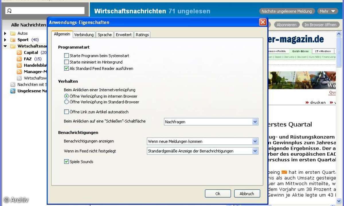This screenshot has width=344, height=206.
Task: Open the IT+Medien website tab
Action: [x=323, y=51]
